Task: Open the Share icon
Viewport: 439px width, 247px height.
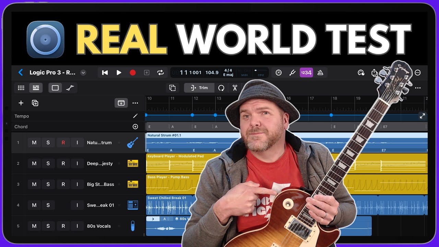Action: [375, 73]
